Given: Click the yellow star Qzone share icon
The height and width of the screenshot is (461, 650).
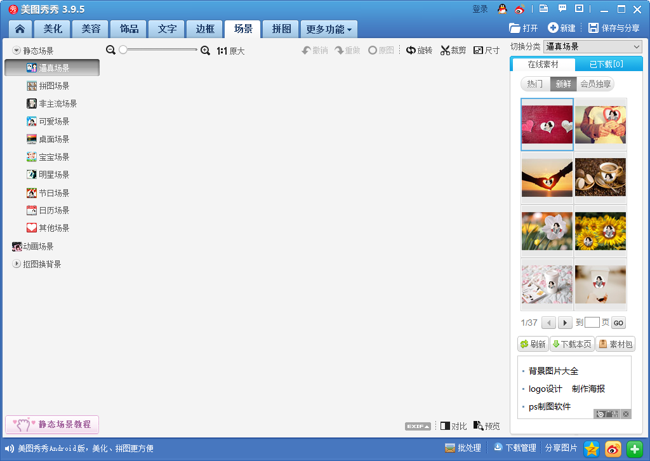Looking at the screenshot, I should click(592, 448).
